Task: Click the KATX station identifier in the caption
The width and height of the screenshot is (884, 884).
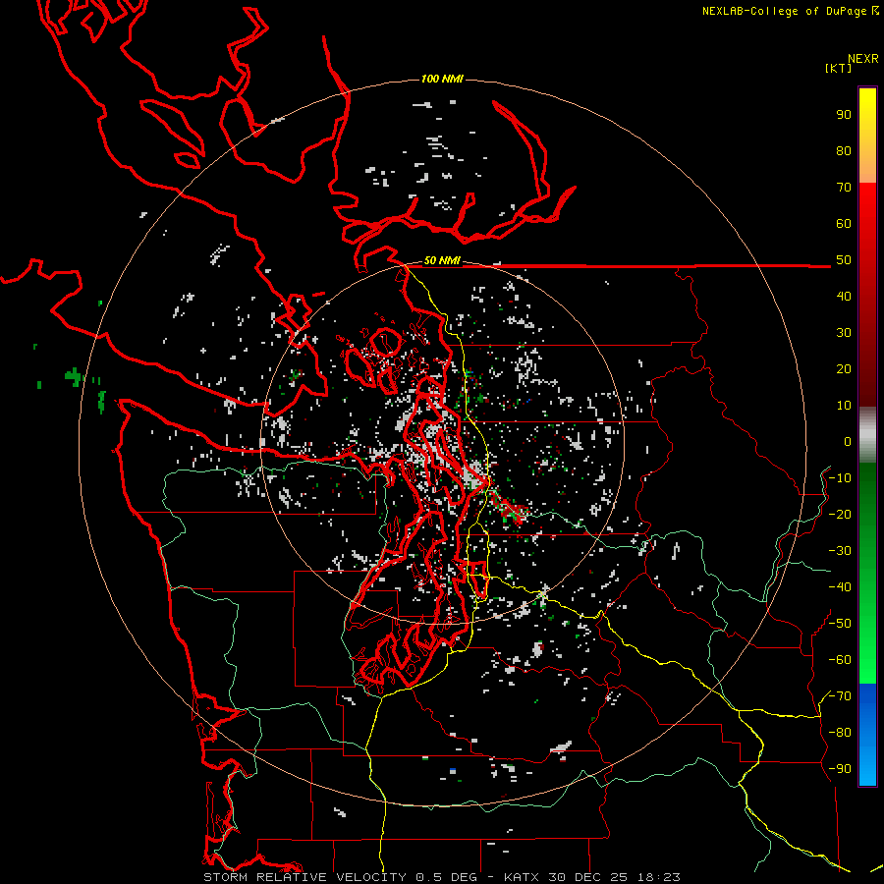Action: 522,877
